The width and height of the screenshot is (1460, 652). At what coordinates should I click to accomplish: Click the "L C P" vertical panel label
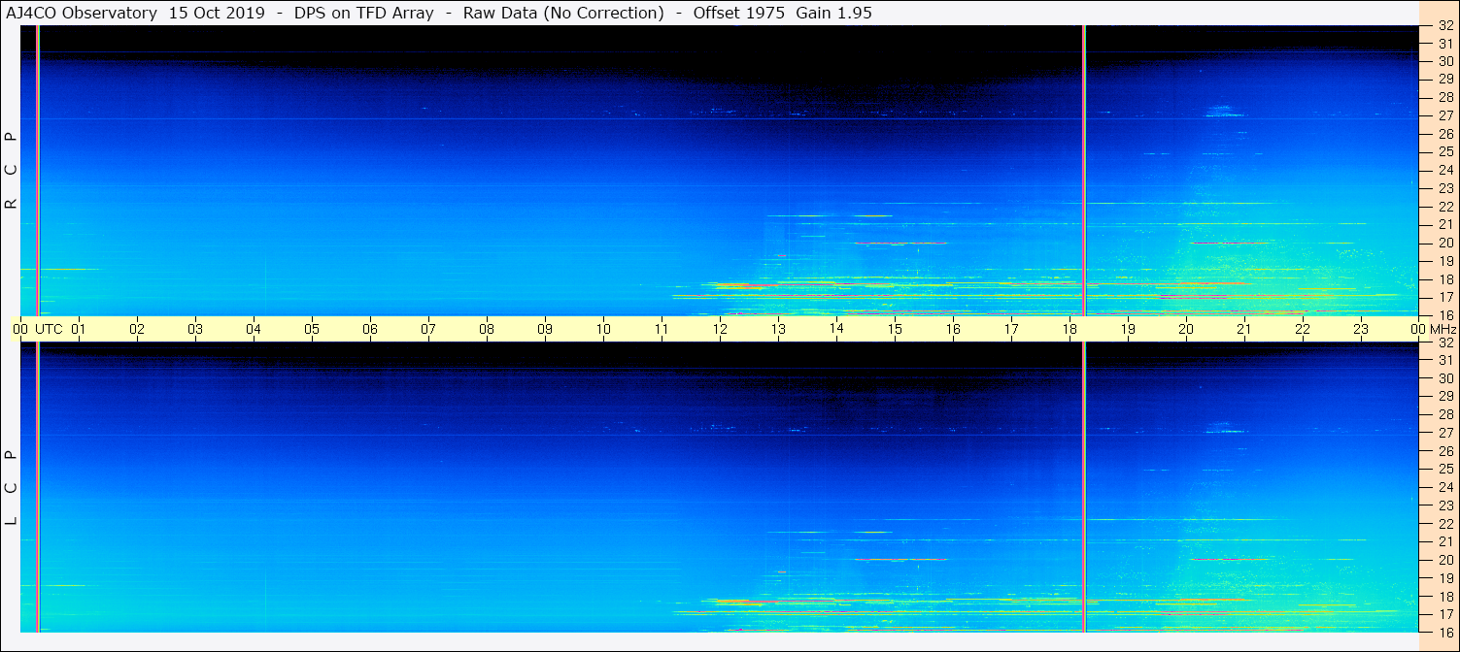tap(12, 487)
